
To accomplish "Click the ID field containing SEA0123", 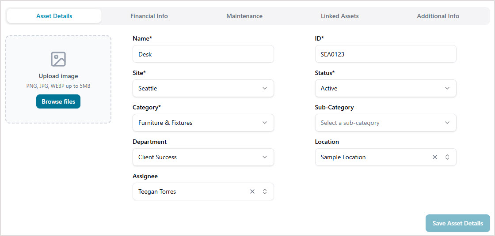I will pyautogui.click(x=385, y=54).
